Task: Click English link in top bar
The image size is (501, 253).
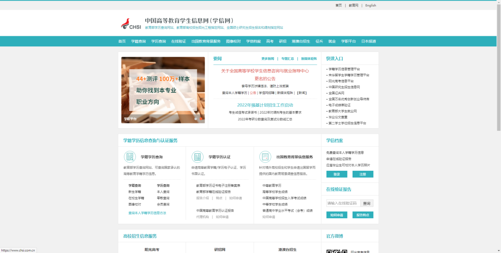Action: click(x=371, y=6)
